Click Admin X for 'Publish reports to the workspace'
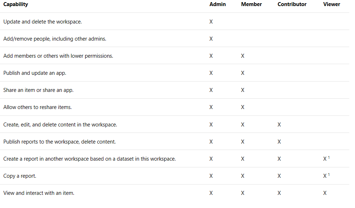The height and width of the screenshot is (208, 355). (x=211, y=142)
